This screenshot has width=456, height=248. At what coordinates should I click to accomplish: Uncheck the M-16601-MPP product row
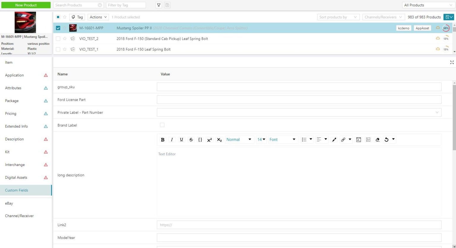pyautogui.click(x=58, y=28)
